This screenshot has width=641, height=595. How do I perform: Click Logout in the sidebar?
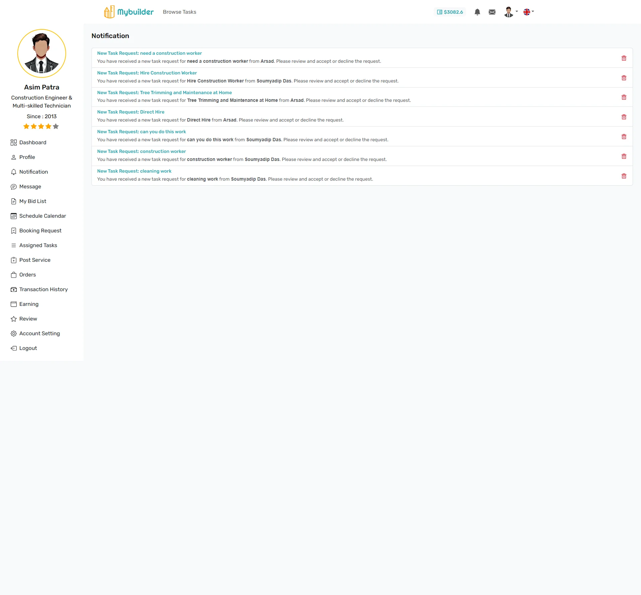click(28, 348)
